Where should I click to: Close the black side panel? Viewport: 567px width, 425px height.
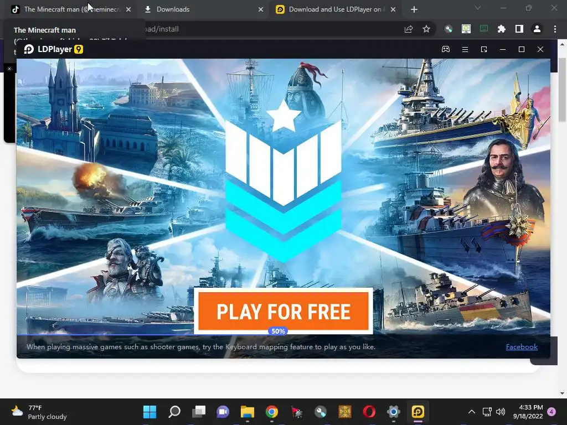9,69
